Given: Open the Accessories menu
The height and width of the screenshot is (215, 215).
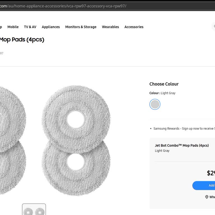Looking at the screenshot, I should click(x=134, y=27).
